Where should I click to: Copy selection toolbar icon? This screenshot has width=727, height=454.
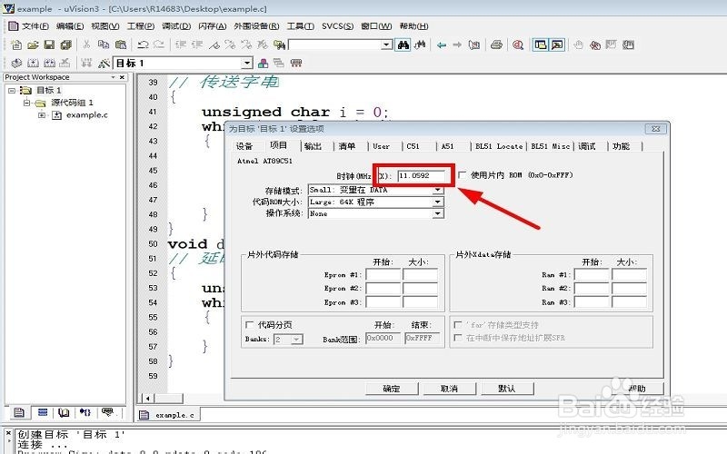[104, 44]
